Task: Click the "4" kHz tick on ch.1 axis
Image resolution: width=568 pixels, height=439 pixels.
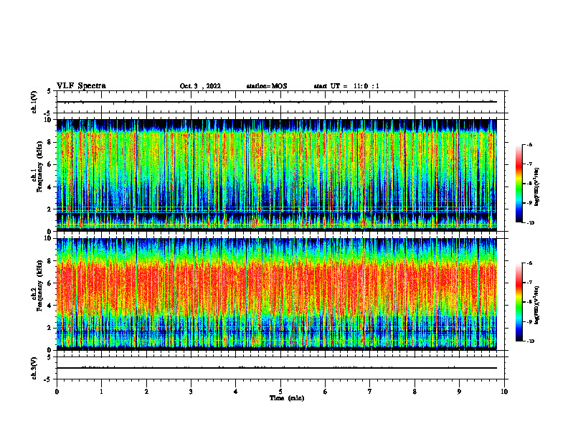Action: tap(50, 187)
